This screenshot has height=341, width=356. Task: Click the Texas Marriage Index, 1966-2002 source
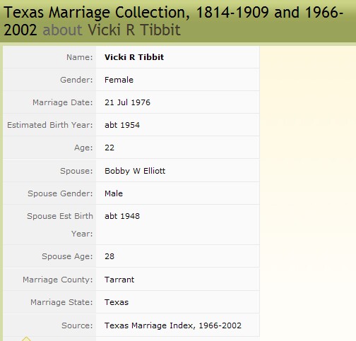pos(173,325)
